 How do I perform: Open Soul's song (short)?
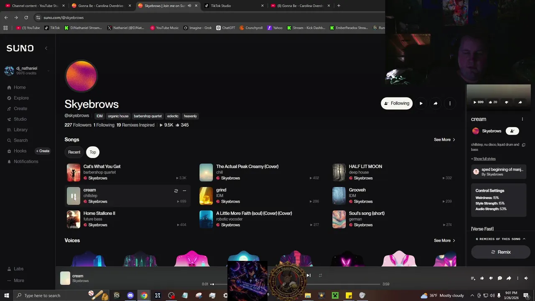point(367,213)
